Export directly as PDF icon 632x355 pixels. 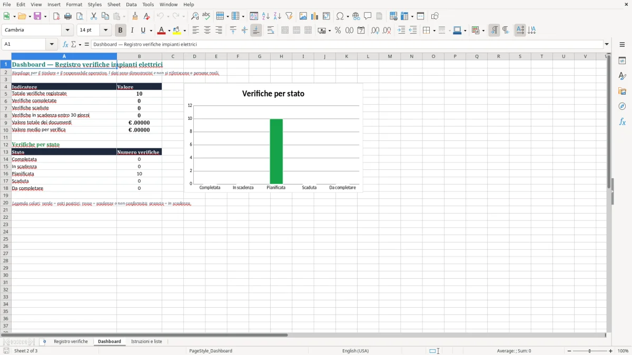56,16
